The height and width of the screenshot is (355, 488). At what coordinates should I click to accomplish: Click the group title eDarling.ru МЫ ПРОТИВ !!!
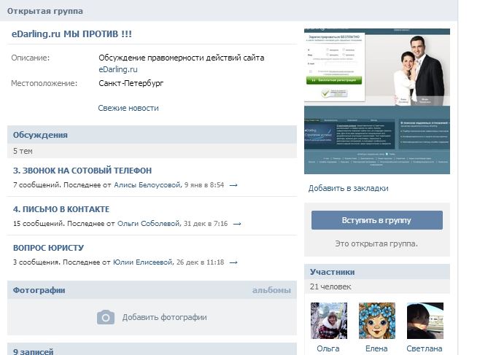tap(71, 34)
